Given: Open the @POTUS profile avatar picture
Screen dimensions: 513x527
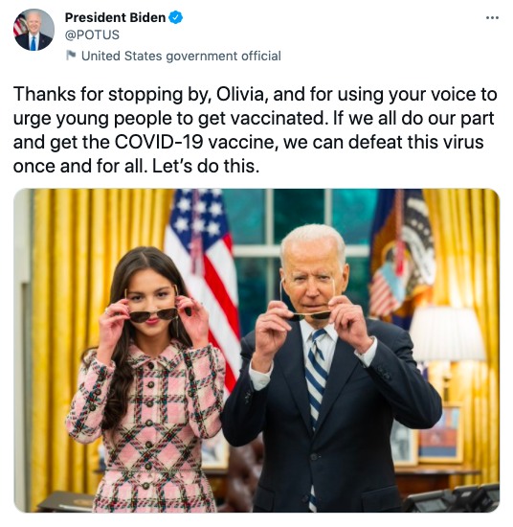Looking at the screenshot, I should pos(33,30).
